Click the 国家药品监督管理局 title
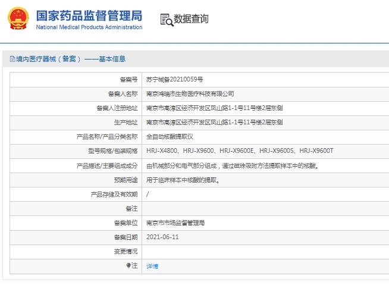Viewport: 389px width, 285px height. coord(89,15)
